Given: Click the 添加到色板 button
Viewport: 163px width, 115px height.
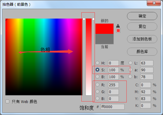Looking at the screenshot, I should pos(142,39).
